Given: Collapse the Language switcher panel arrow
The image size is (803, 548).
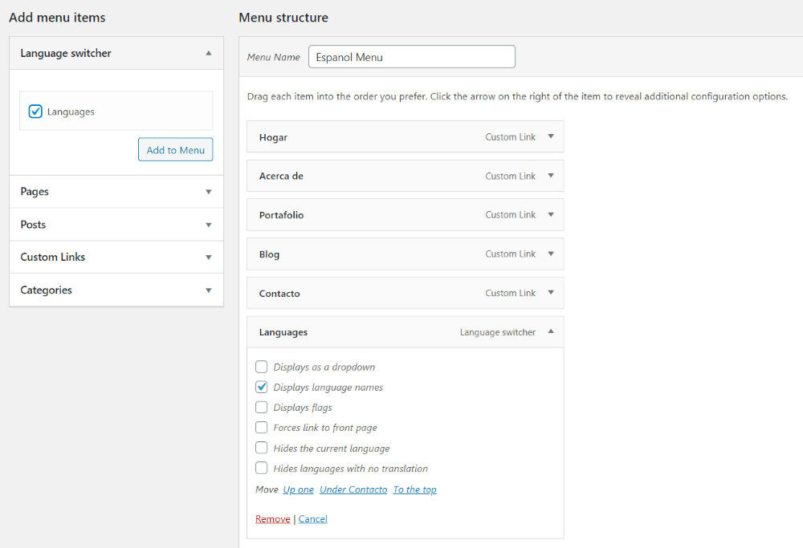Looking at the screenshot, I should click(209, 53).
